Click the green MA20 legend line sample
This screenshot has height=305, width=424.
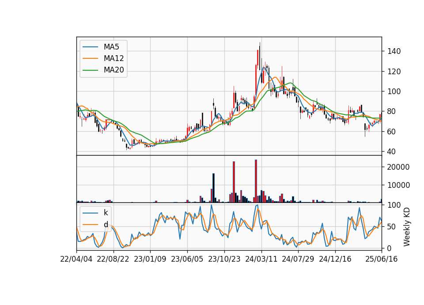pyautogui.click(x=90, y=70)
